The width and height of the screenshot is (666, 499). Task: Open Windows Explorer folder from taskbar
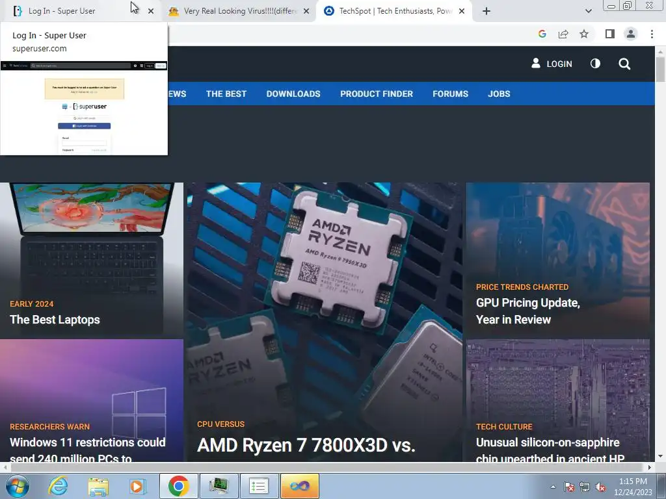pyautogui.click(x=98, y=486)
